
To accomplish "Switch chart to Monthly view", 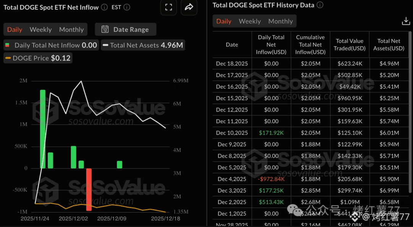I will click(72, 29).
